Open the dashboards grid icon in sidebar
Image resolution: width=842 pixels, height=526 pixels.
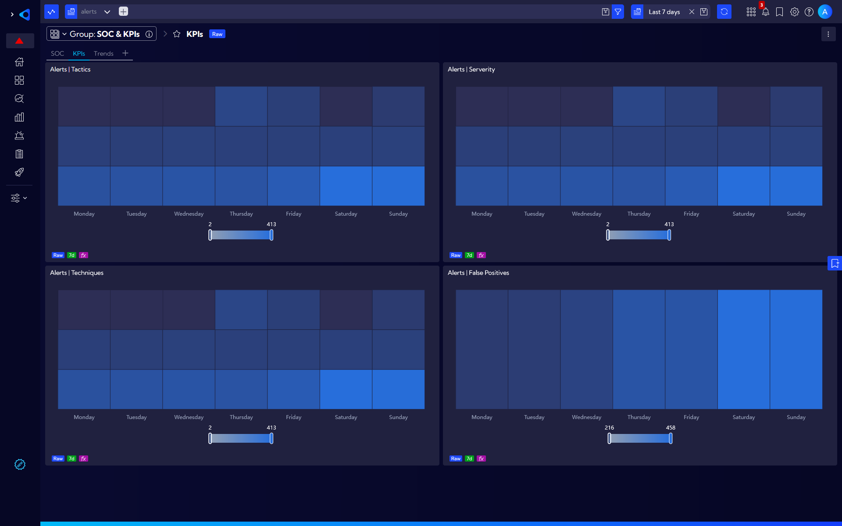tap(19, 80)
